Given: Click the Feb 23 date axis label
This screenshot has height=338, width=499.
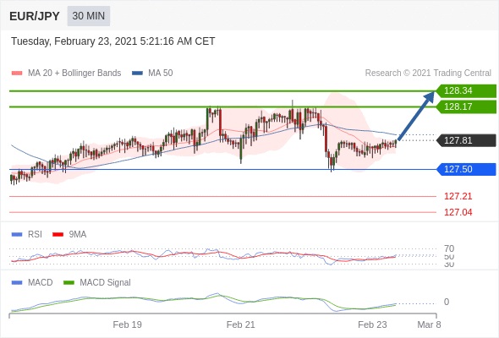Looking at the screenshot, I should pos(372,324).
